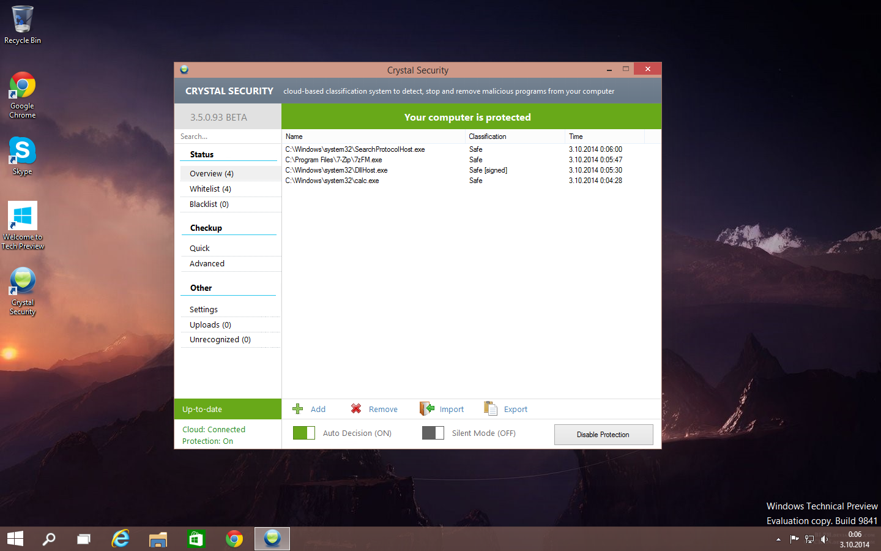Click the red X Remove icon
The height and width of the screenshot is (551, 881).
pos(356,409)
